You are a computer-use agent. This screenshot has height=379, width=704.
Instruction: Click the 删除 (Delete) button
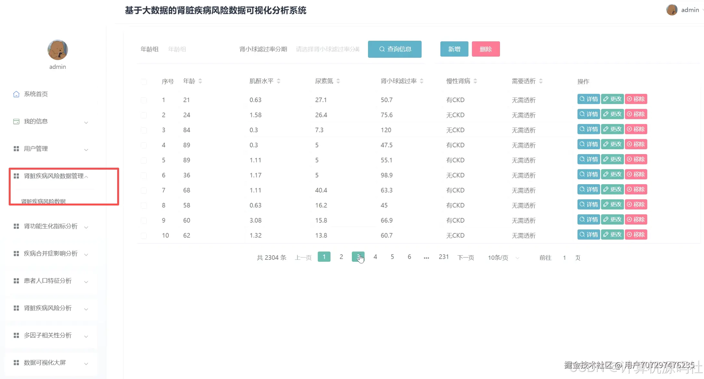coord(486,49)
